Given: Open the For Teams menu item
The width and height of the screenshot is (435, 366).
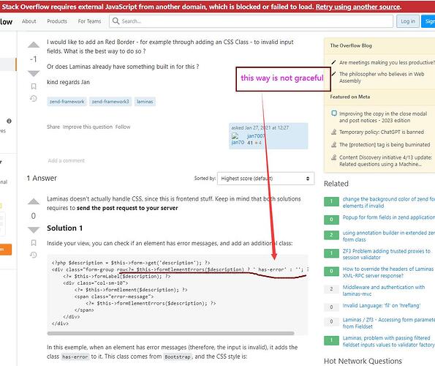Looking at the screenshot, I should tap(89, 21).
